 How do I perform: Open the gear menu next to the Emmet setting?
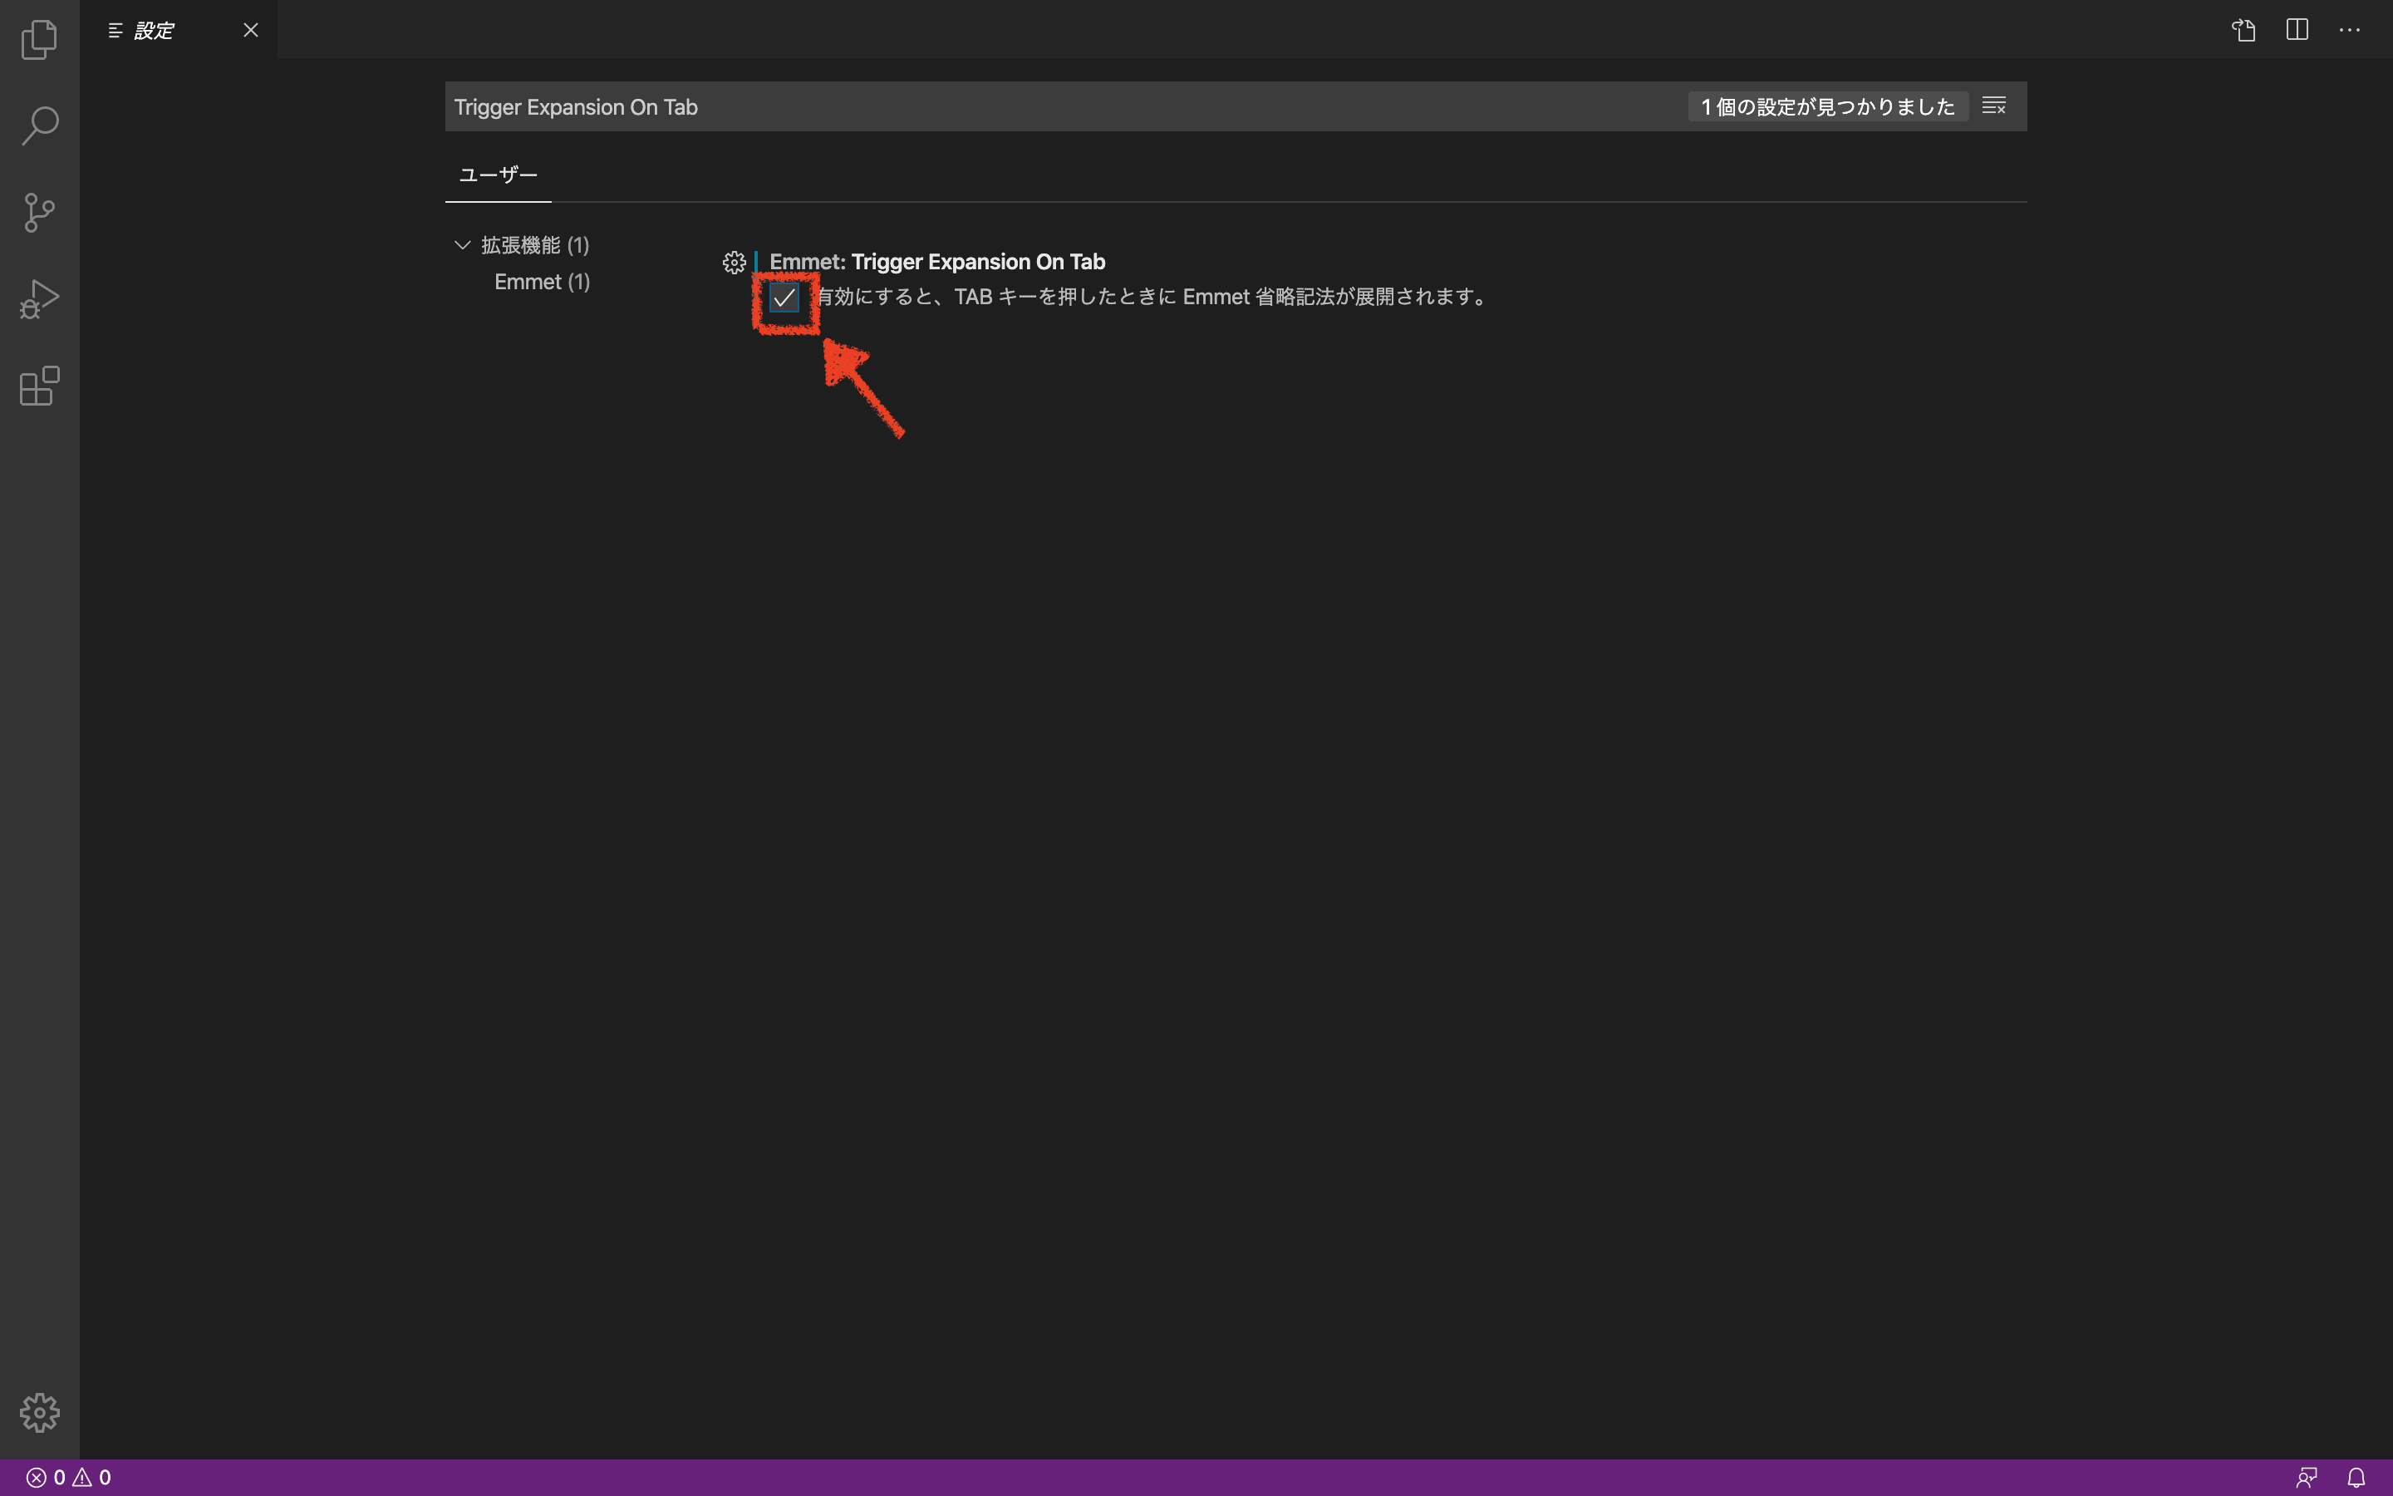(733, 262)
